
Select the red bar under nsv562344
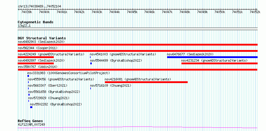pyautogui.click(x=137, y=51)
